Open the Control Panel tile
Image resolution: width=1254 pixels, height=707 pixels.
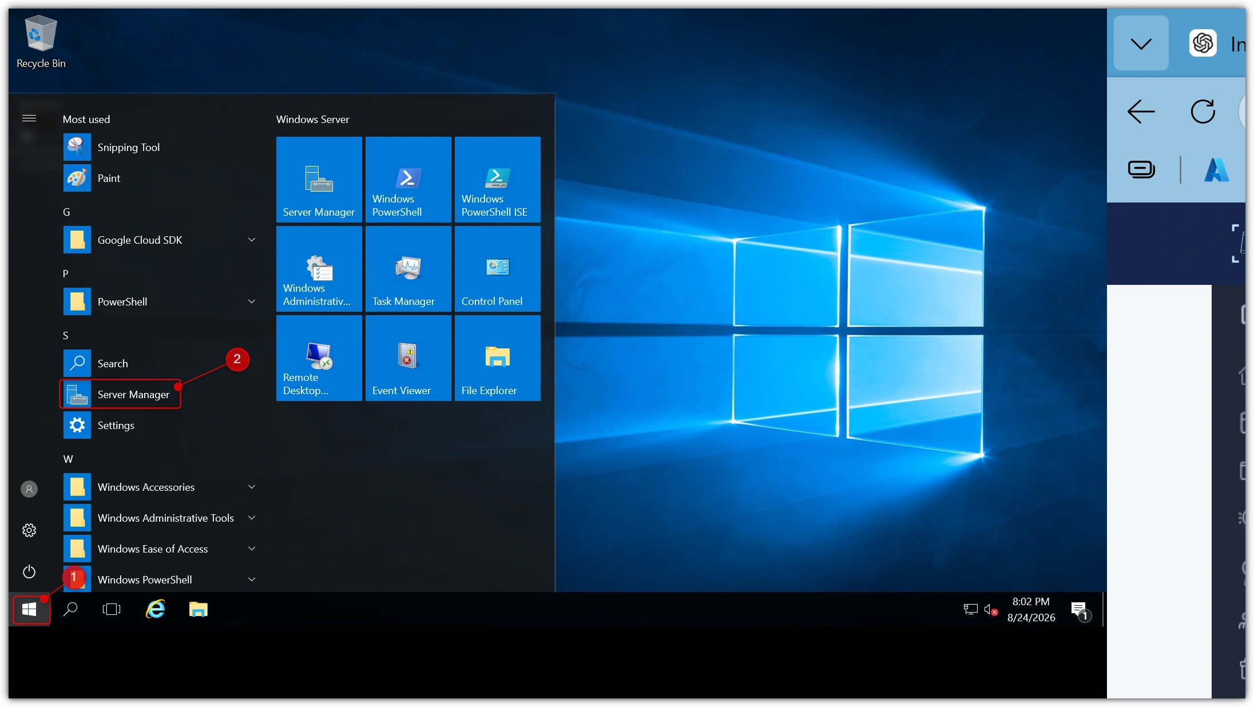[x=498, y=269]
